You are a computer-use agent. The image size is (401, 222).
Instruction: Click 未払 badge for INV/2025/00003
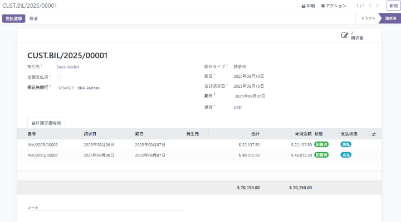click(x=346, y=144)
